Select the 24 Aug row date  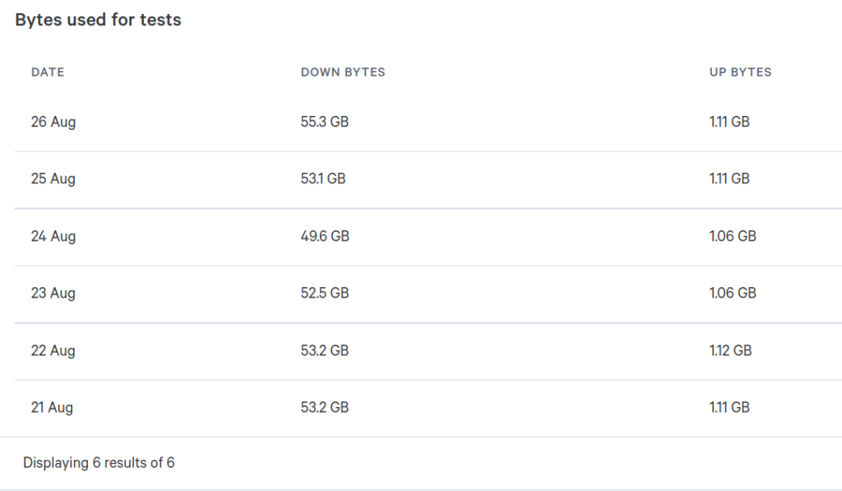click(53, 236)
